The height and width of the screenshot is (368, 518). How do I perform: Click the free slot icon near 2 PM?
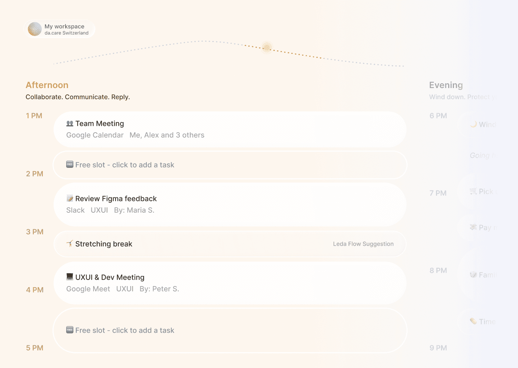70,165
